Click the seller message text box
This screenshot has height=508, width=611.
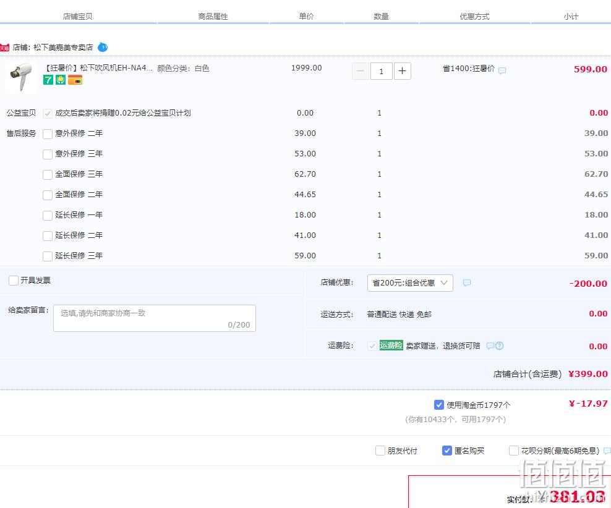(x=155, y=318)
